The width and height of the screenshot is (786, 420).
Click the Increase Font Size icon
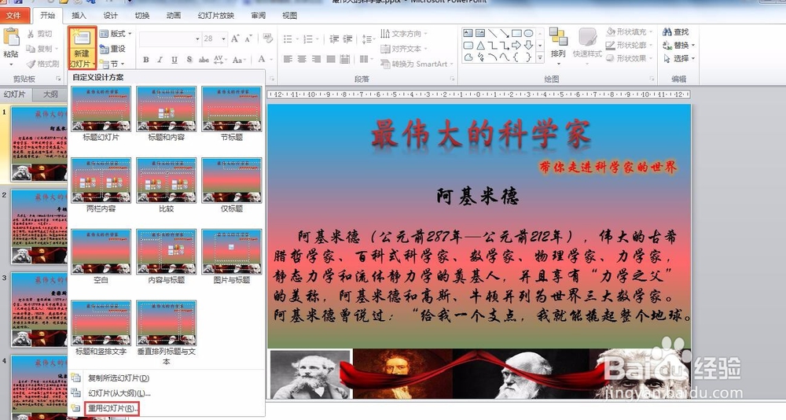coord(235,39)
